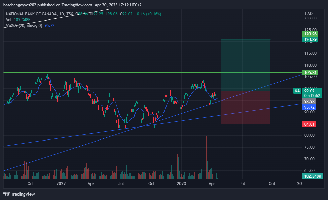Select the red stop-loss zone
The height and width of the screenshot is (200, 328).
(246, 108)
